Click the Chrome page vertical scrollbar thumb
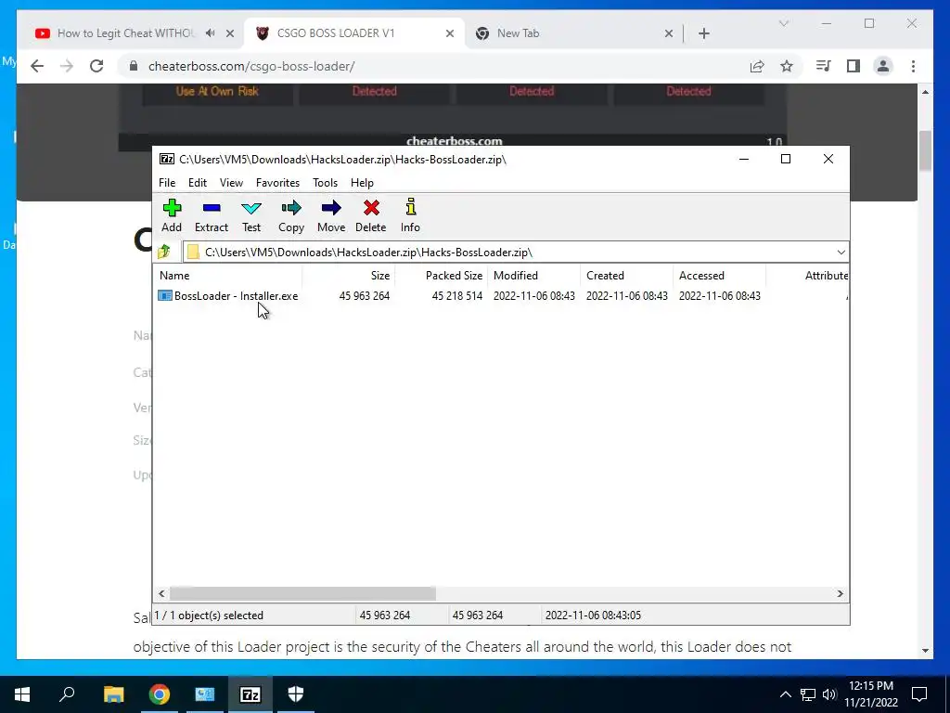 tap(925, 150)
